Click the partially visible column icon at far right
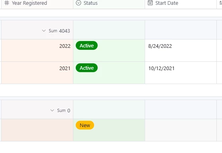This screenshot has height=153, width=222. click(220, 3)
